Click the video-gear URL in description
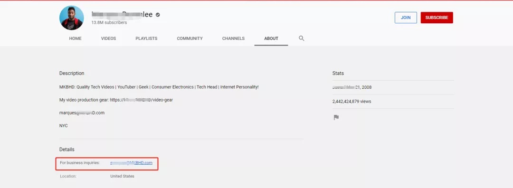Viewport: 513px width, 188px height. [142, 100]
